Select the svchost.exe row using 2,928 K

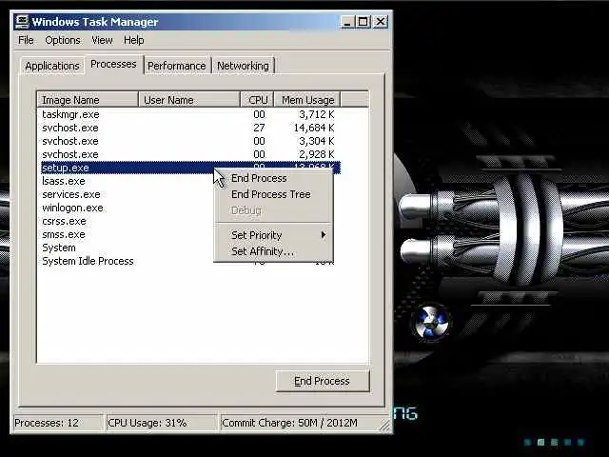point(190,154)
